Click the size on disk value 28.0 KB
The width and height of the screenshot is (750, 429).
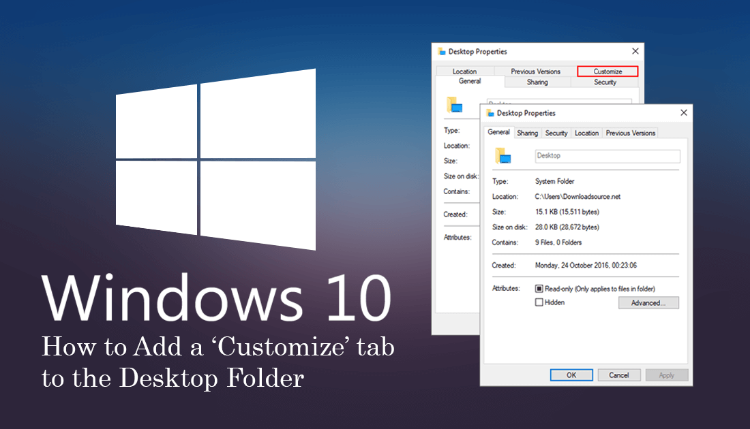pyautogui.click(x=567, y=227)
